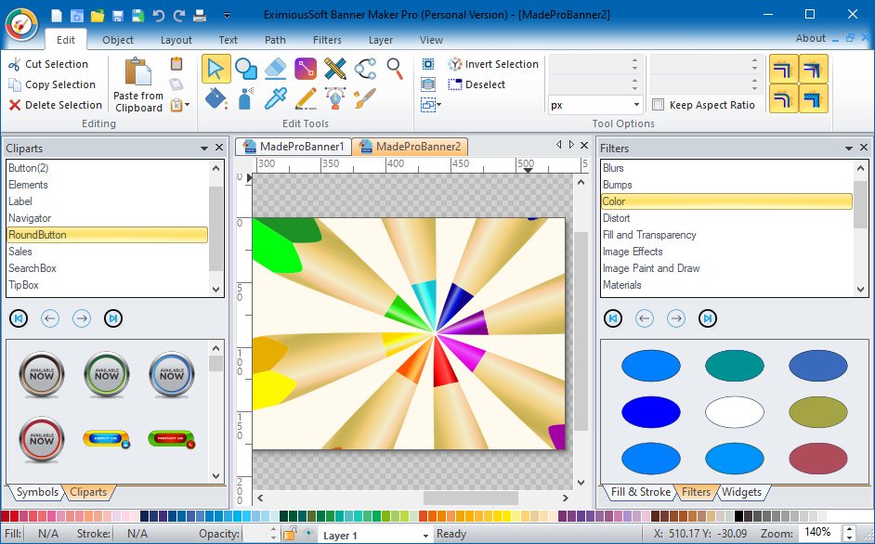The width and height of the screenshot is (875, 544).
Task: Click the Deselect button
Action: [x=477, y=84]
